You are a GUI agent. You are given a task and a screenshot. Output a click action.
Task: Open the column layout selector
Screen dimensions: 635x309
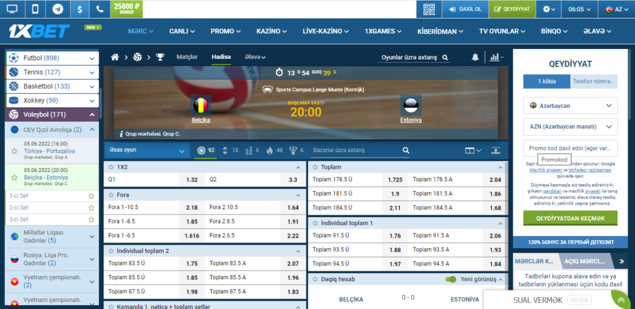pos(473,151)
